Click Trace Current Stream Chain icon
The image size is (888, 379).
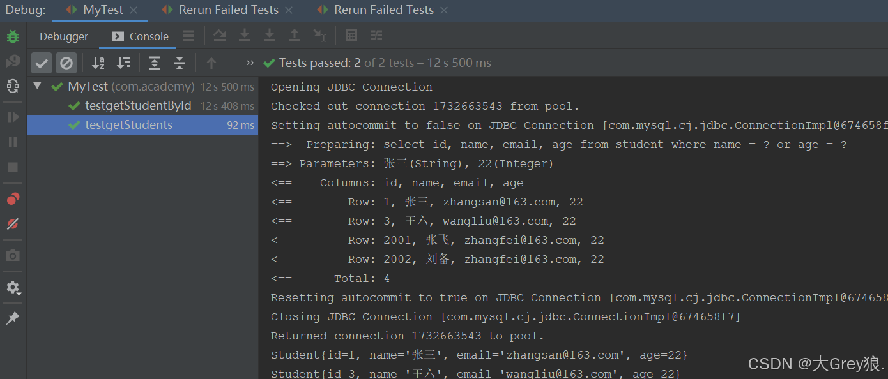pos(377,36)
